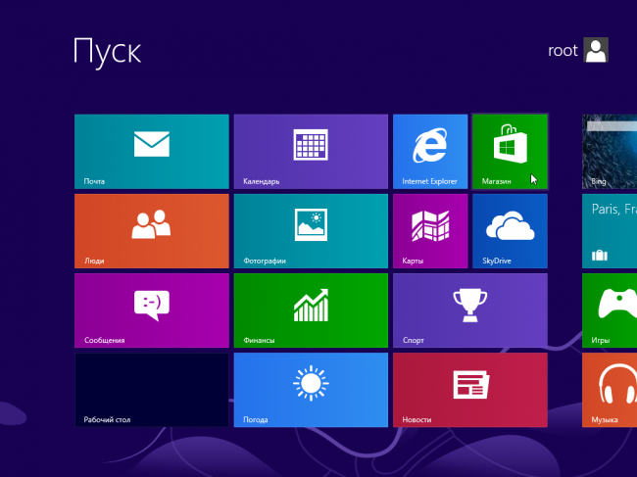The image size is (637, 477).
Task: Open the Погода weather tile
Action: pyautogui.click(x=311, y=390)
